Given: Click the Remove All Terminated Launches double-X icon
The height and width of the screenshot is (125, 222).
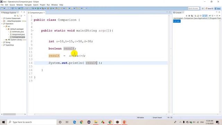Looking at the screenshot, I should coord(192,16).
